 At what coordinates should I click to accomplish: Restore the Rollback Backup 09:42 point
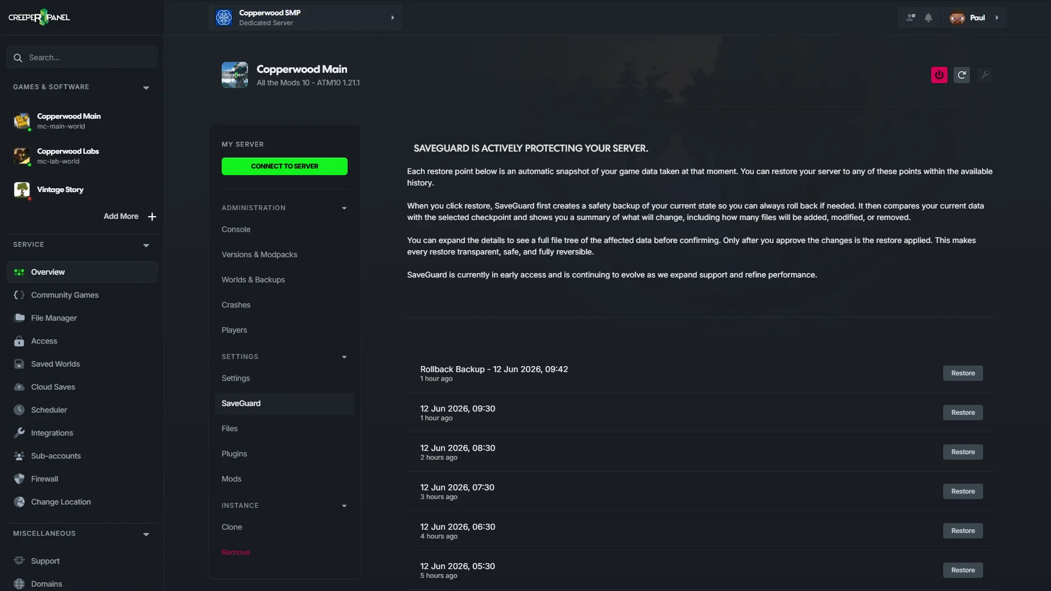point(963,373)
